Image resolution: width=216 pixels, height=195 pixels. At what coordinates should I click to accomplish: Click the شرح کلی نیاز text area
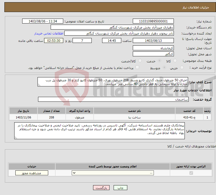(113, 82)
